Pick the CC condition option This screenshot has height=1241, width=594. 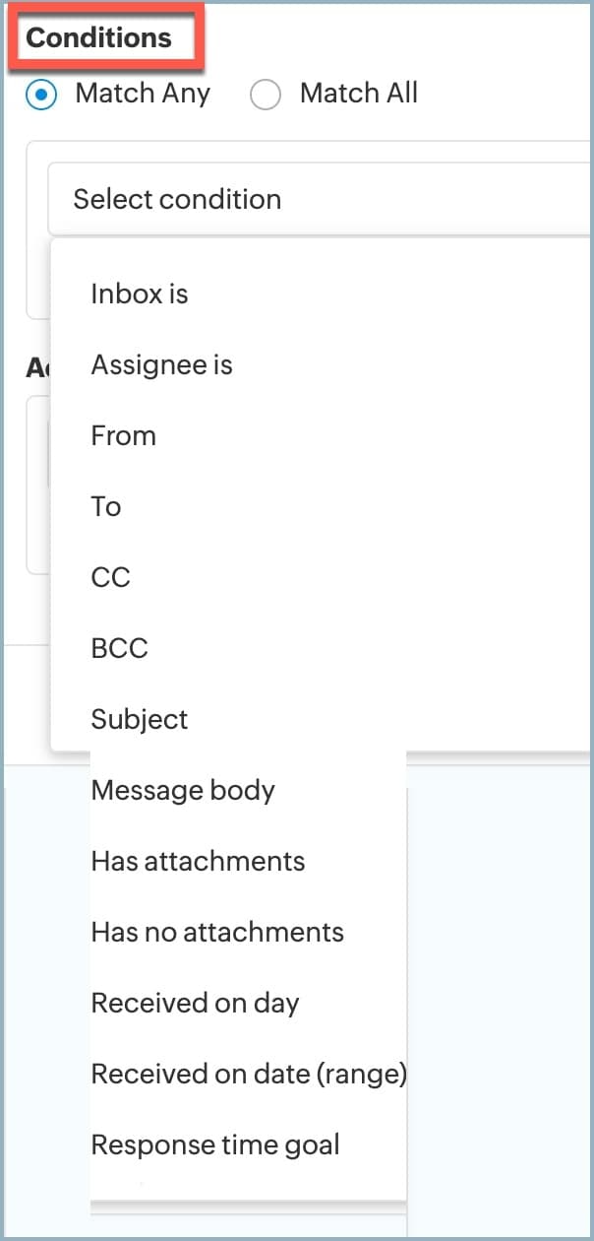(x=110, y=577)
